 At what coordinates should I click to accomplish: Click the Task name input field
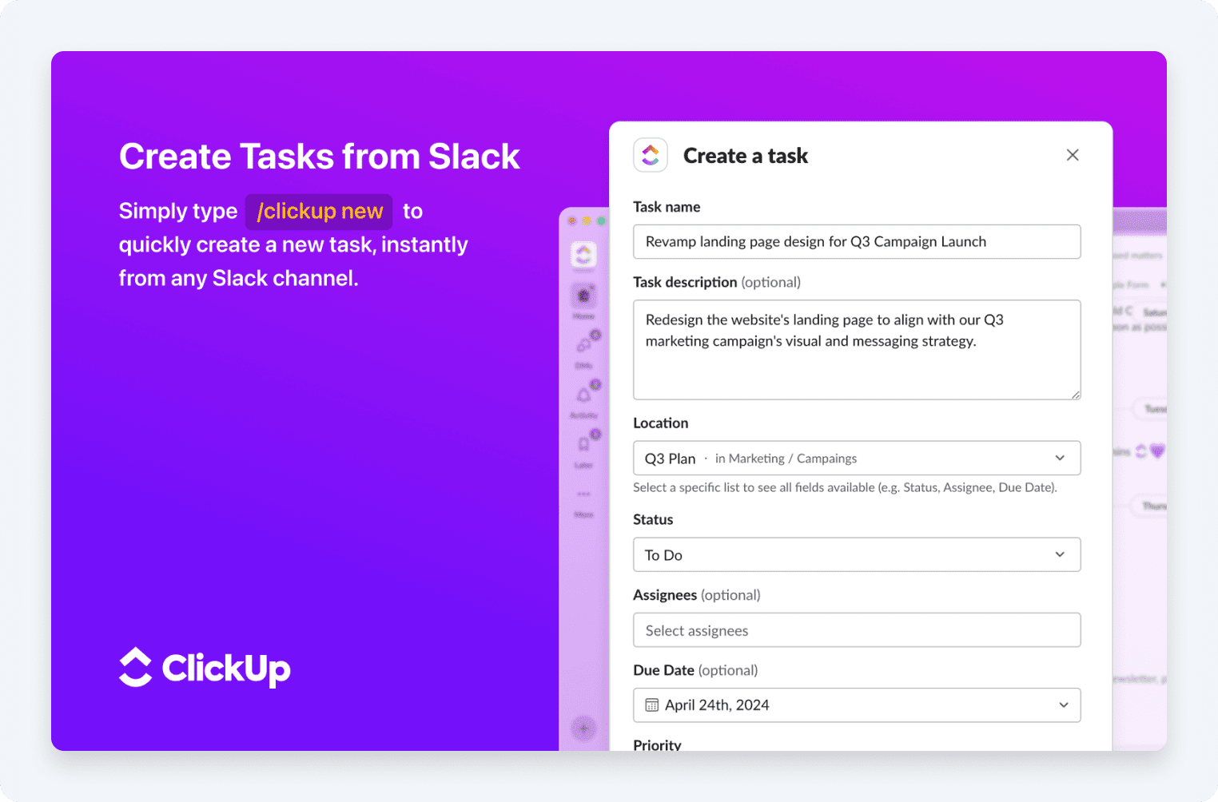coord(857,241)
